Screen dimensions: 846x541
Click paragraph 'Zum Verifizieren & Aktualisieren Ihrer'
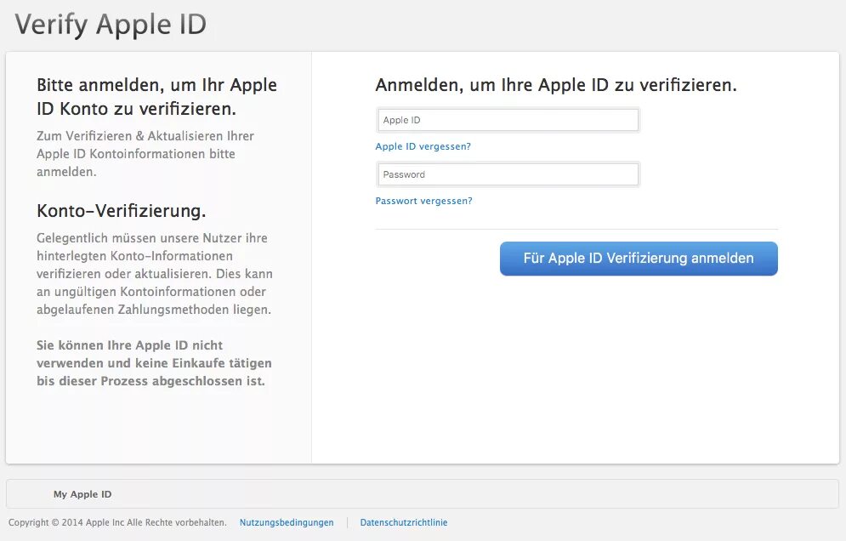[145, 154]
